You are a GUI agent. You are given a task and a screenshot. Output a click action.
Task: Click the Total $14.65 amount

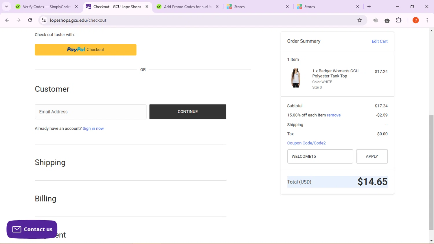372,182
